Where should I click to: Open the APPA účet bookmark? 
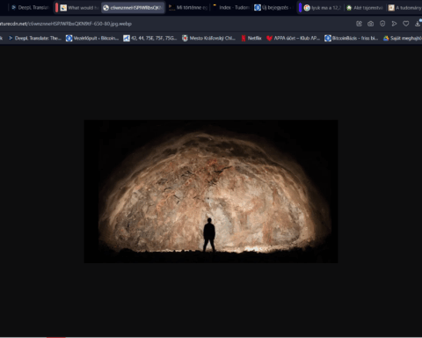click(294, 38)
